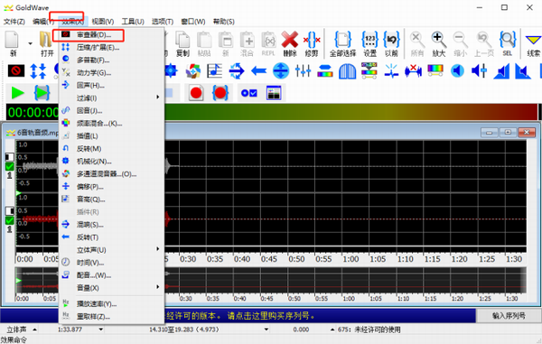Open the dropdown arrow beside New

tap(31, 43)
